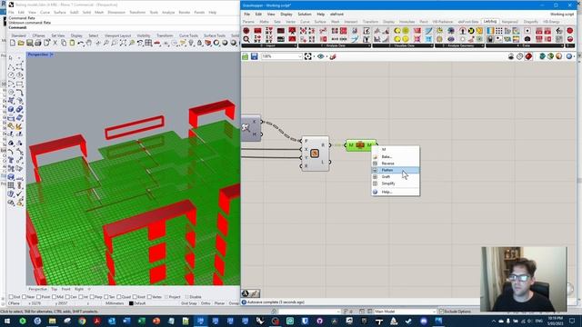This screenshot has height=327, width=582.
Task: Open the Curve menu in Rhino
Action: point(45,12)
